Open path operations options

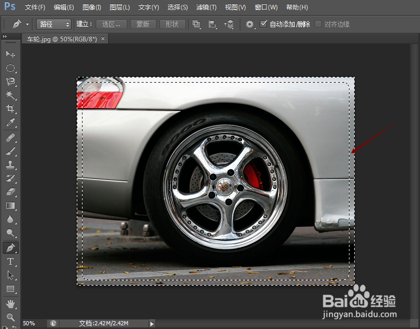(196, 25)
